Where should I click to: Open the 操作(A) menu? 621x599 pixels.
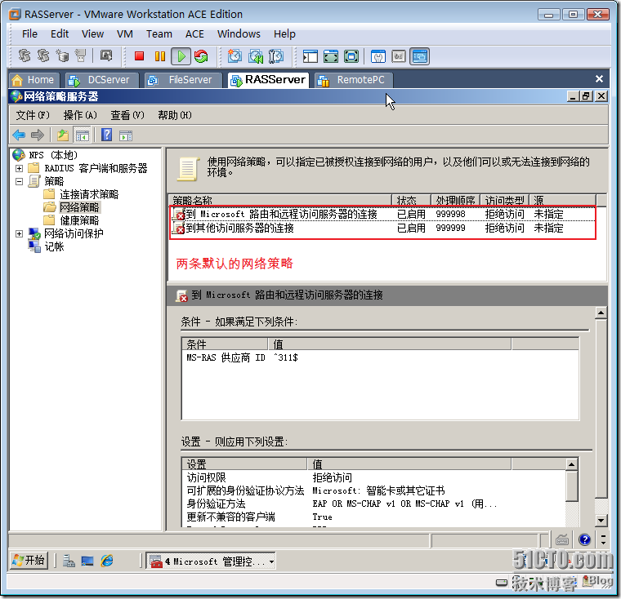[x=80, y=115]
